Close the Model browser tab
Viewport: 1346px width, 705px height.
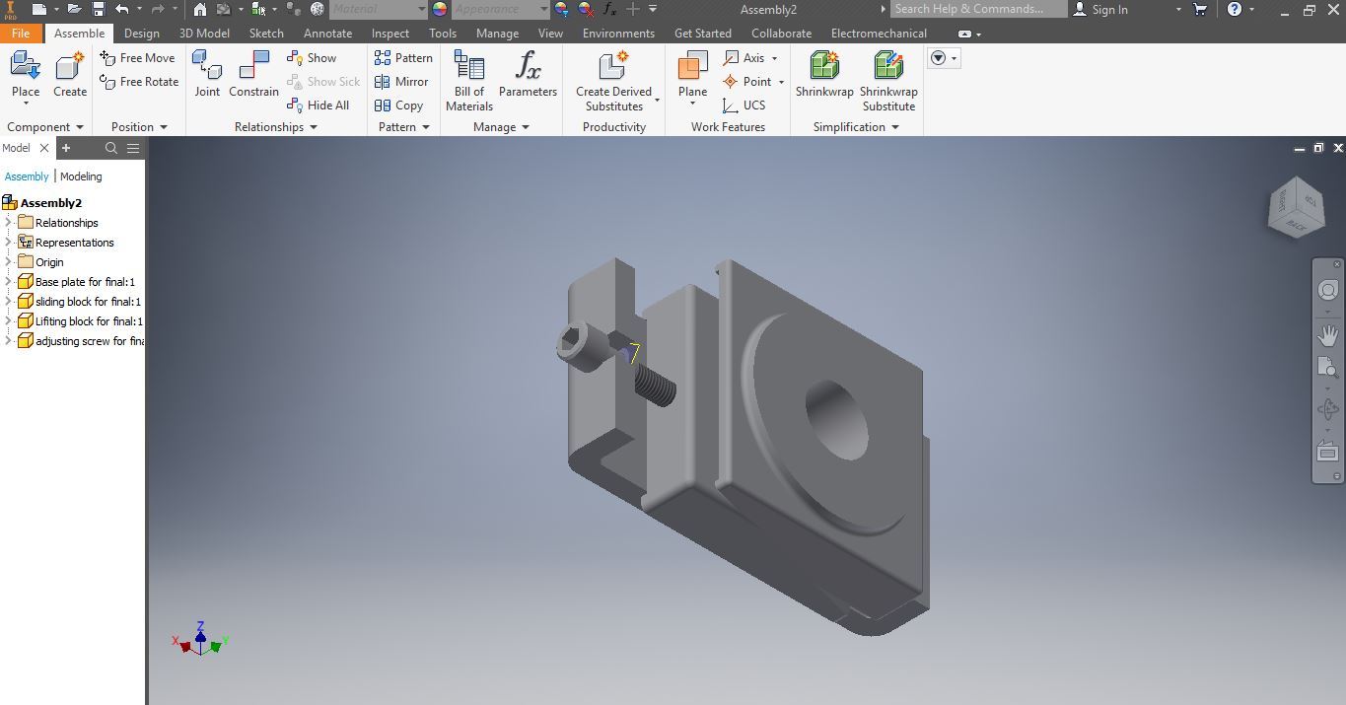pos(44,148)
